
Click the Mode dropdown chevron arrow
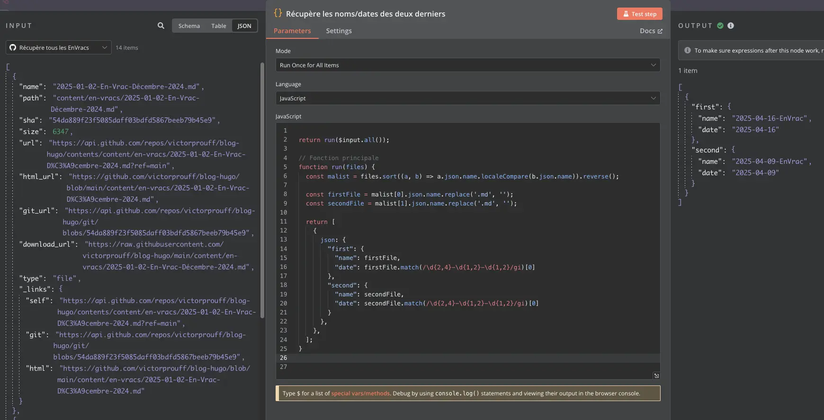[653, 65]
